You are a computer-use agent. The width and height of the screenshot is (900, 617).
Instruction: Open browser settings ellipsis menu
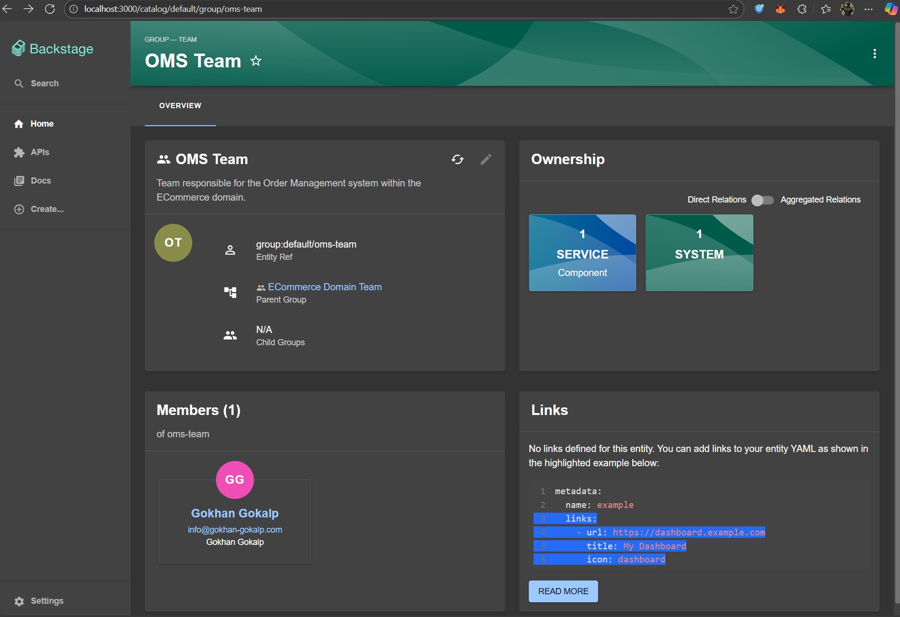[869, 9]
